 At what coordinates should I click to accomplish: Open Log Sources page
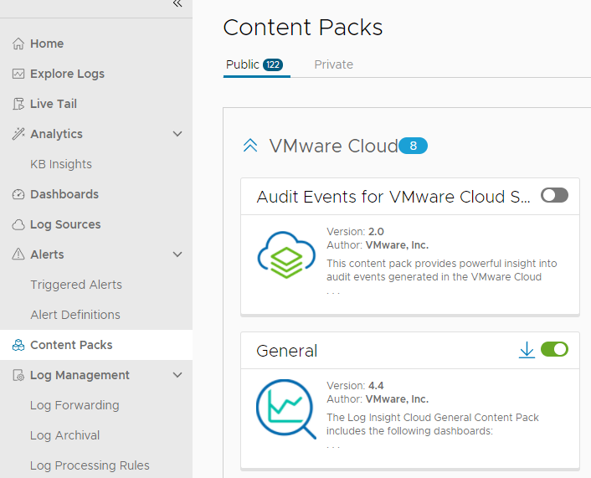65,224
